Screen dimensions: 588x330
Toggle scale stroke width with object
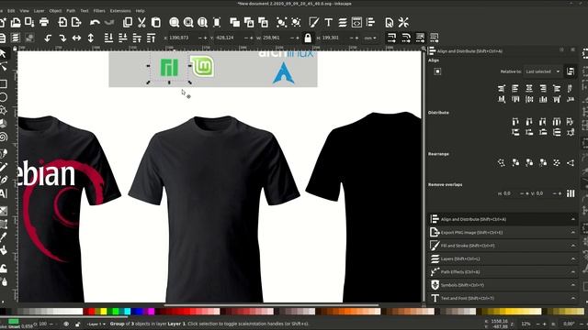coord(391,38)
